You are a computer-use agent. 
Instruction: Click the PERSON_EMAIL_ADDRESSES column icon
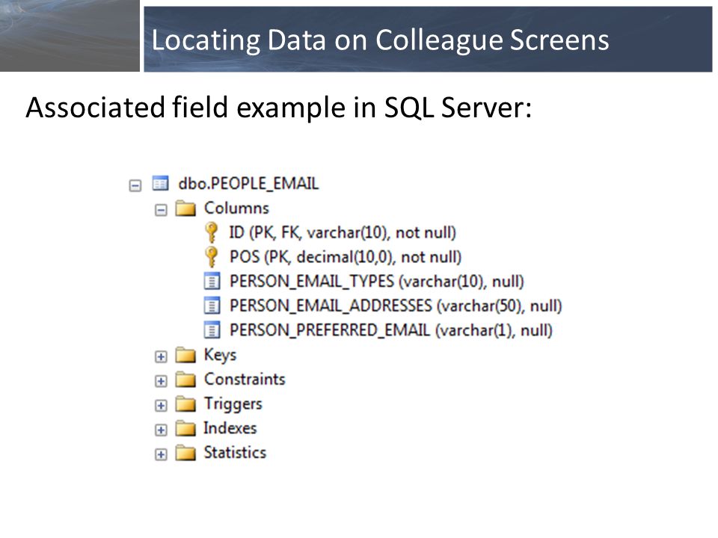[212, 306]
